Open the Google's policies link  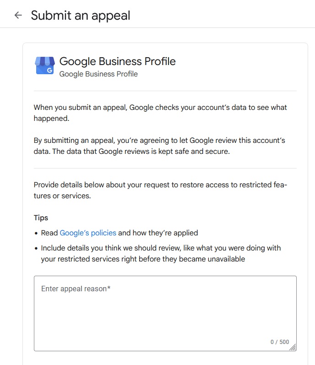[88, 233]
